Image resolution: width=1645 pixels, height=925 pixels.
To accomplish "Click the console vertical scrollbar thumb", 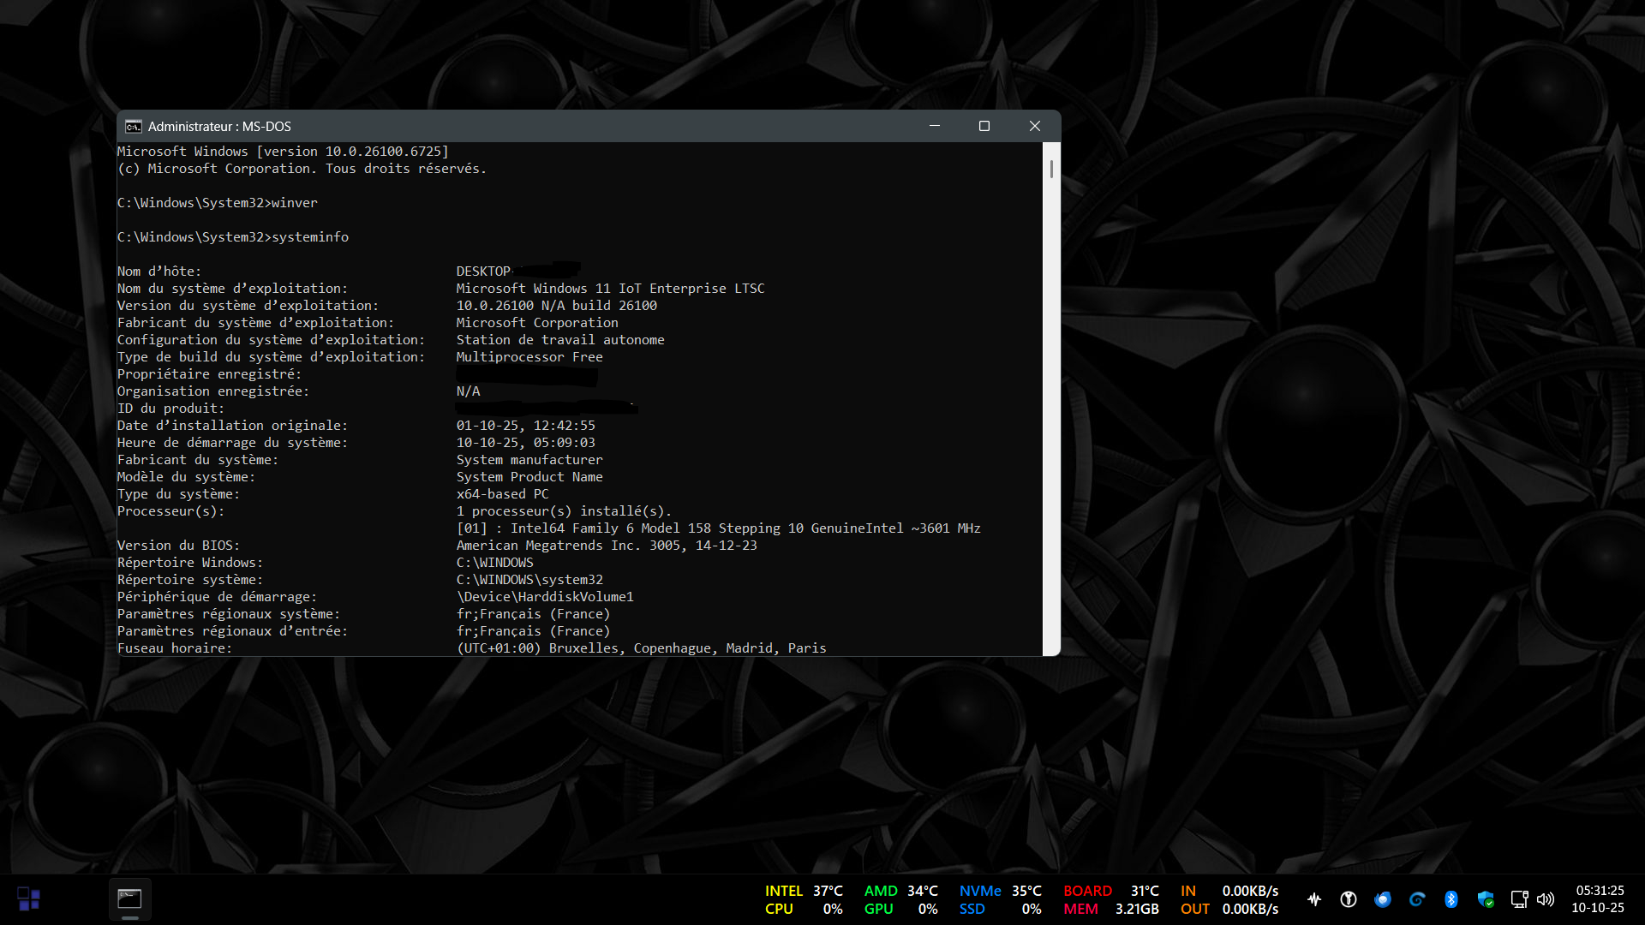I will (1051, 168).
